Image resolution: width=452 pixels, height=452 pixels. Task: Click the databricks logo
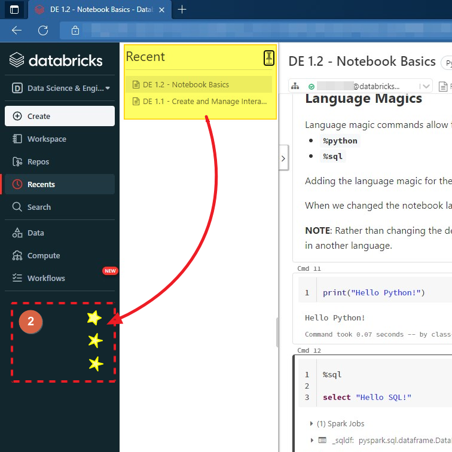click(x=57, y=60)
